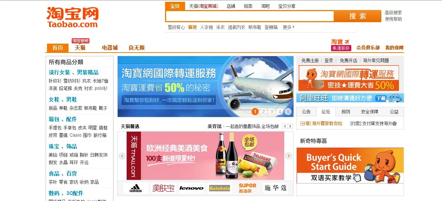The height and width of the screenshot is (201, 442).
Task: Open the adidas brand logo
Action: click(136, 188)
